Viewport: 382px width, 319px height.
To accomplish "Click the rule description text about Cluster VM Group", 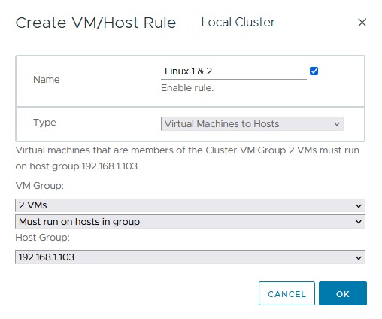I will point(187,158).
